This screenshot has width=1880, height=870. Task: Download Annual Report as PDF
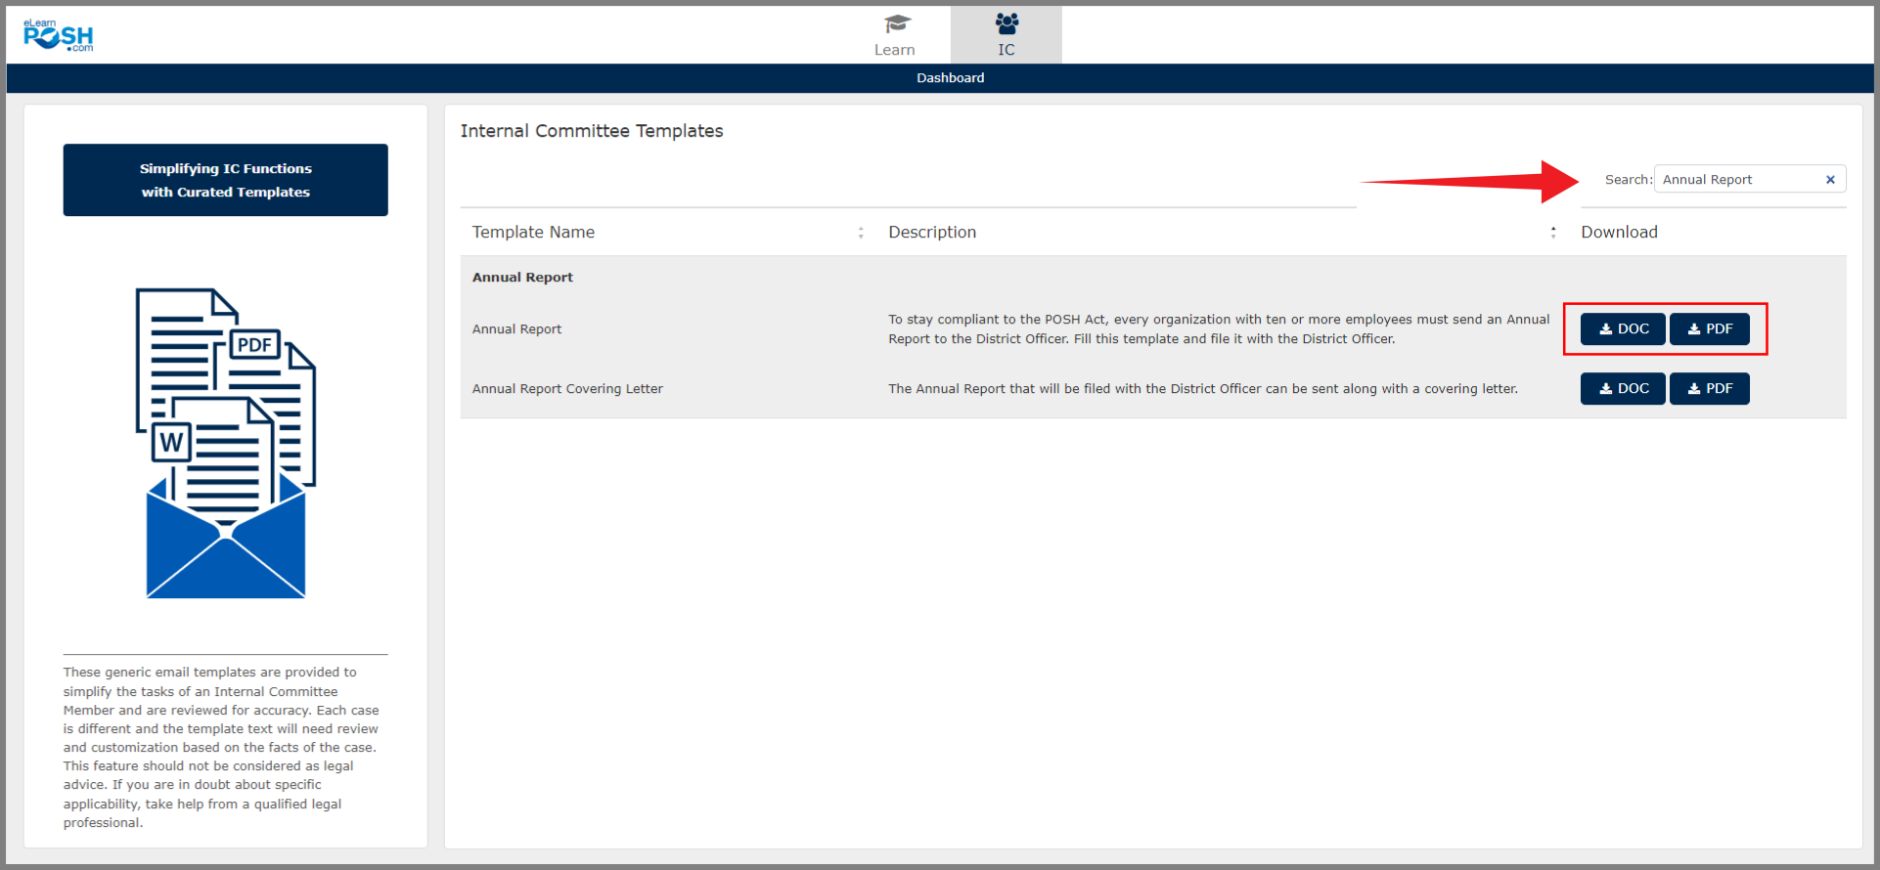[x=1709, y=329]
